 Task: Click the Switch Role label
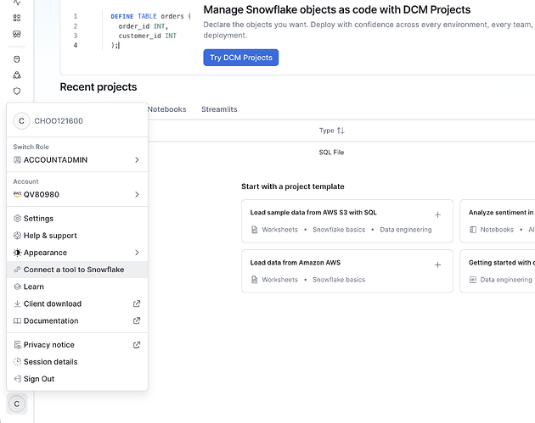(x=31, y=147)
